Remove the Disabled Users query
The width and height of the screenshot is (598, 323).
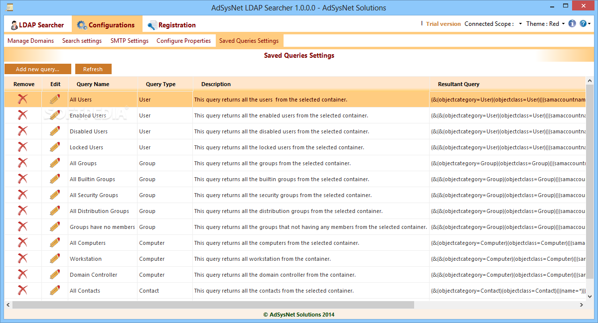(x=22, y=131)
